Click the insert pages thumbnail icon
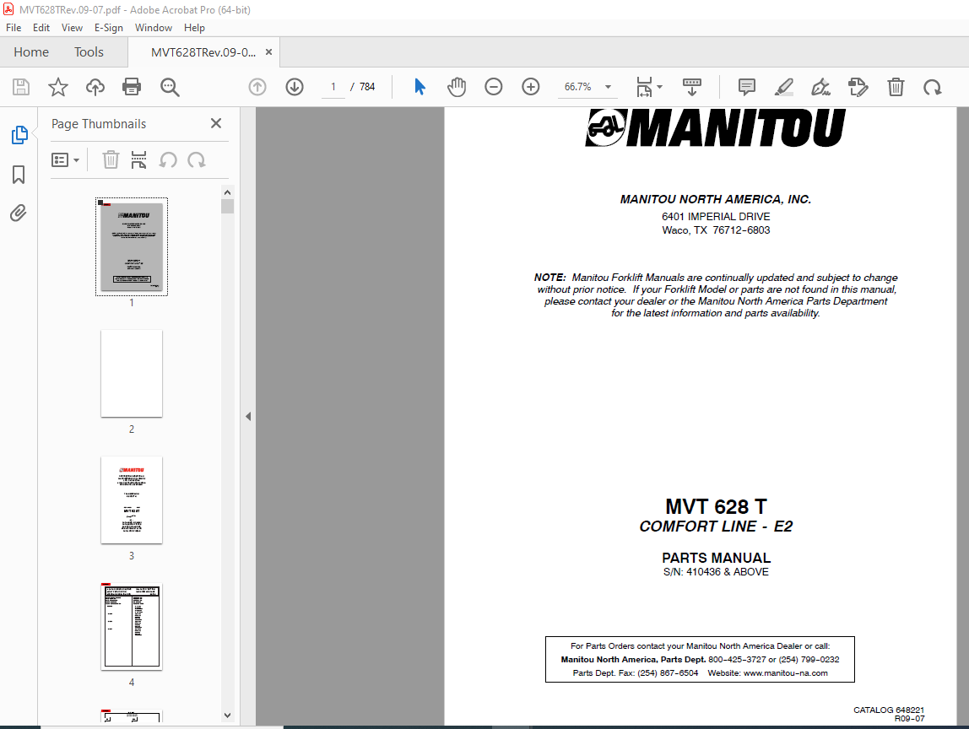969x729 pixels. pos(139,160)
